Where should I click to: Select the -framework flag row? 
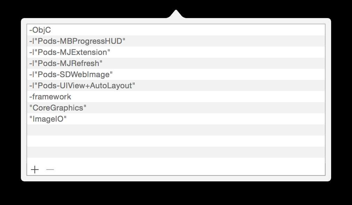coord(176,97)
